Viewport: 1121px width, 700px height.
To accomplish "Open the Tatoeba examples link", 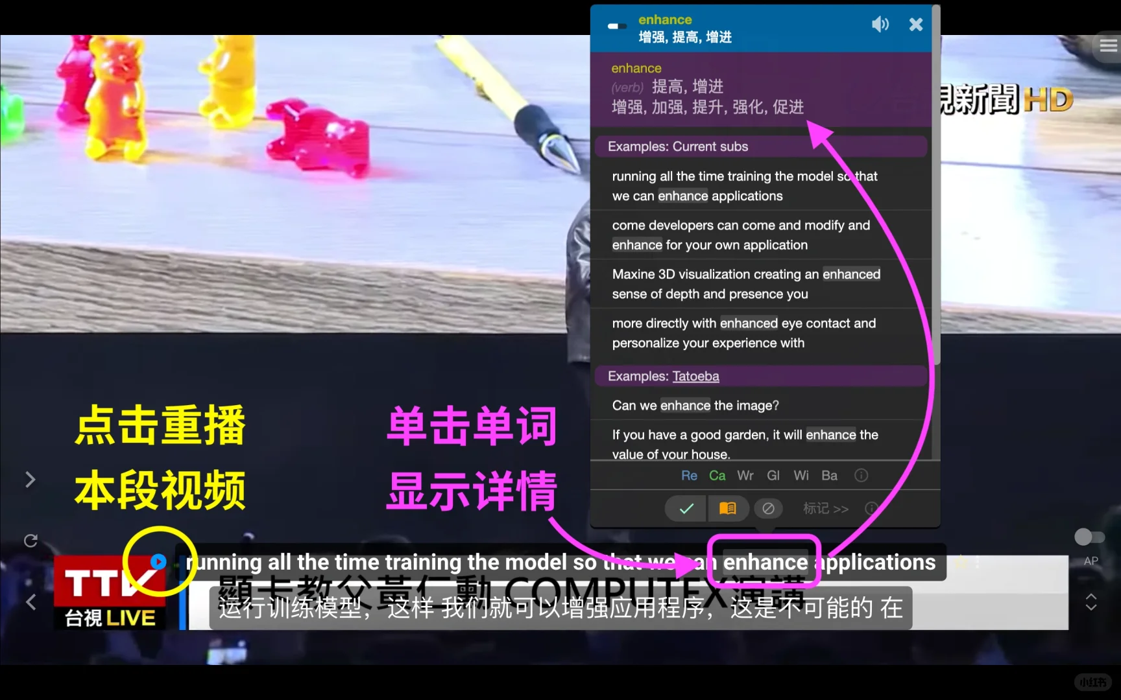I will 695,377.
